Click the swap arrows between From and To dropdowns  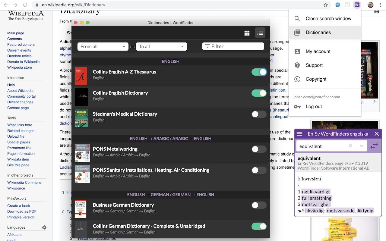(x=132, y=47)
